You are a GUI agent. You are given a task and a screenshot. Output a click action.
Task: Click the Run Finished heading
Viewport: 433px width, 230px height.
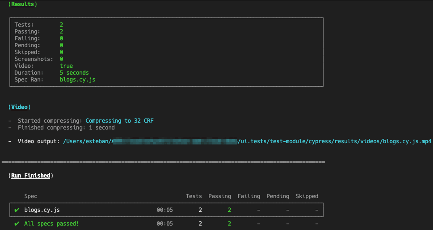[31, 176]
